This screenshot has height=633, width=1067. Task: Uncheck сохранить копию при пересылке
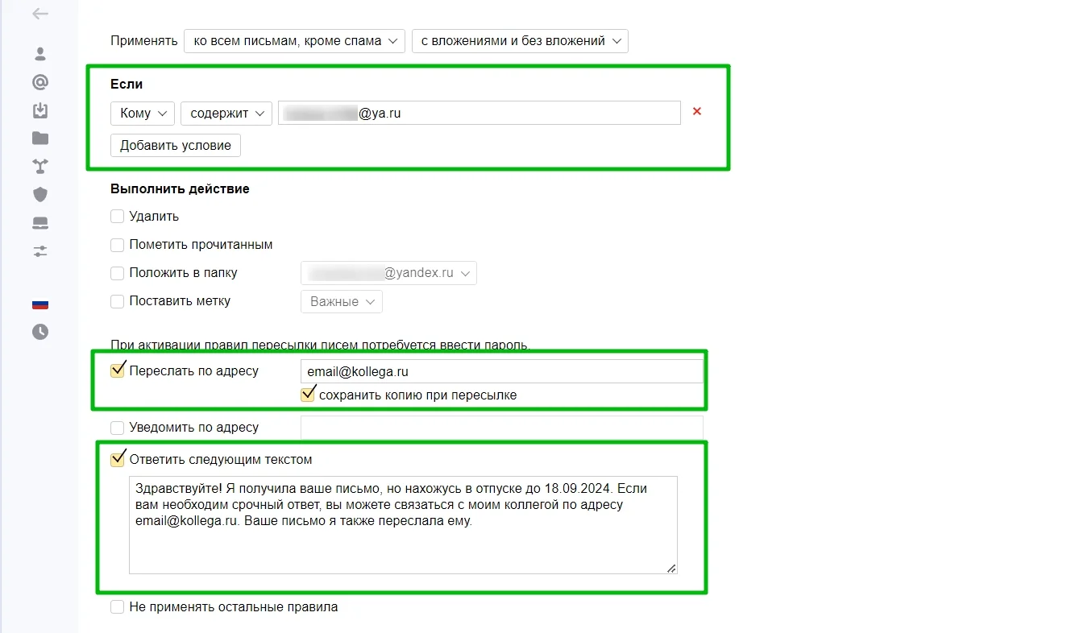pyautogui.click(x=307, y=395)
